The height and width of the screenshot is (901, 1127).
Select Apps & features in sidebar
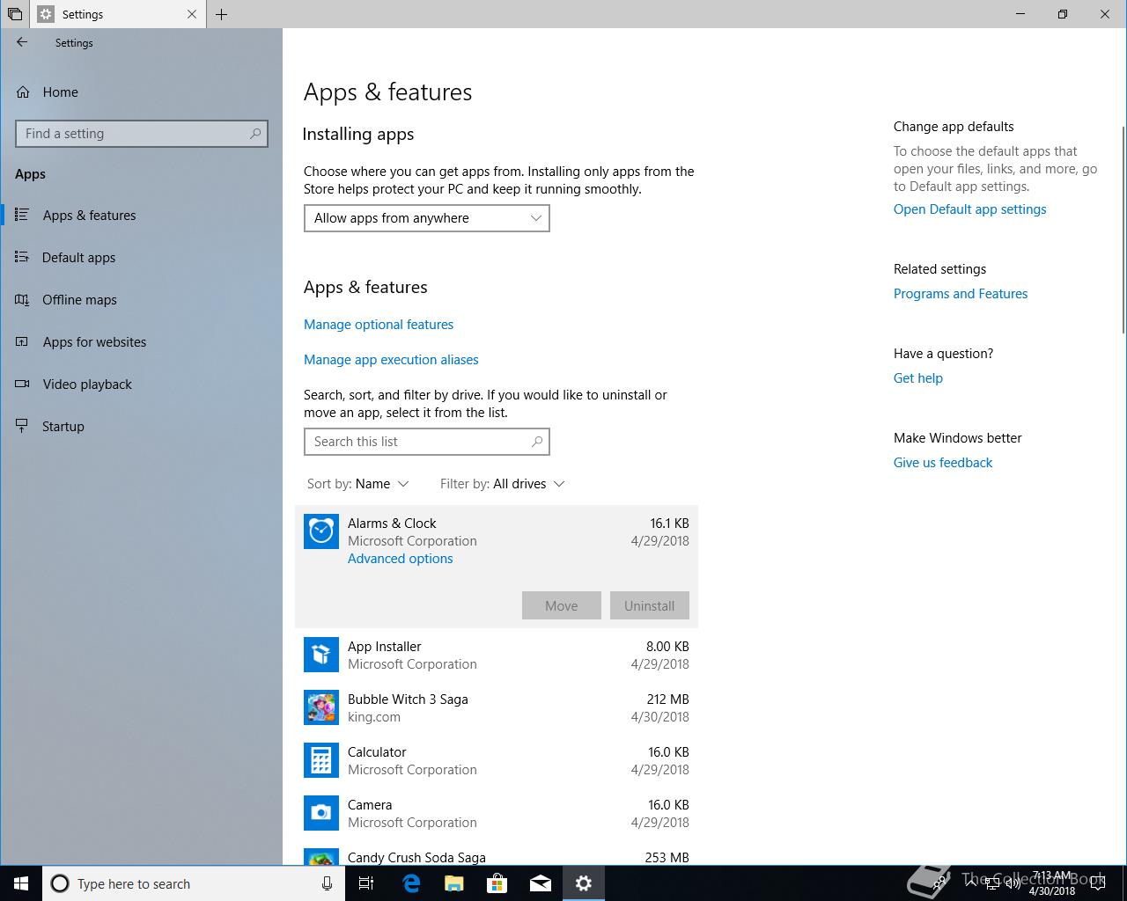pyautogui.click(x=141, y=216)
